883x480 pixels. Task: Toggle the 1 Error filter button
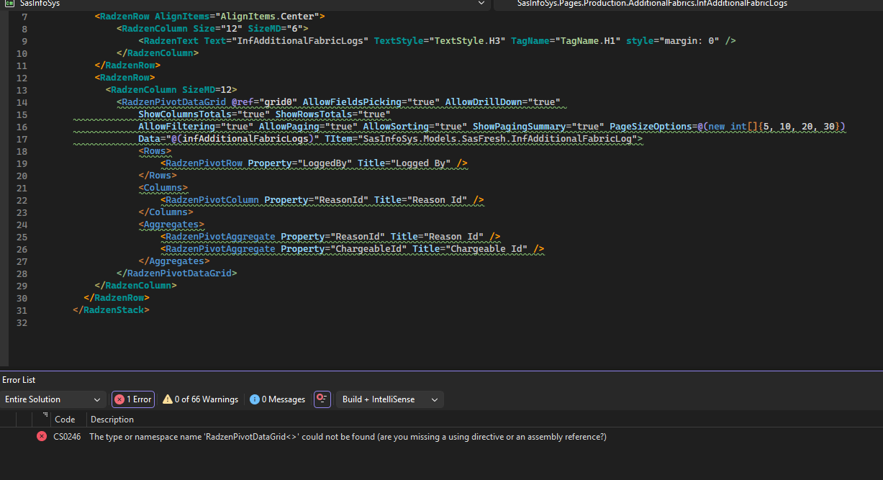coord(133,399)
